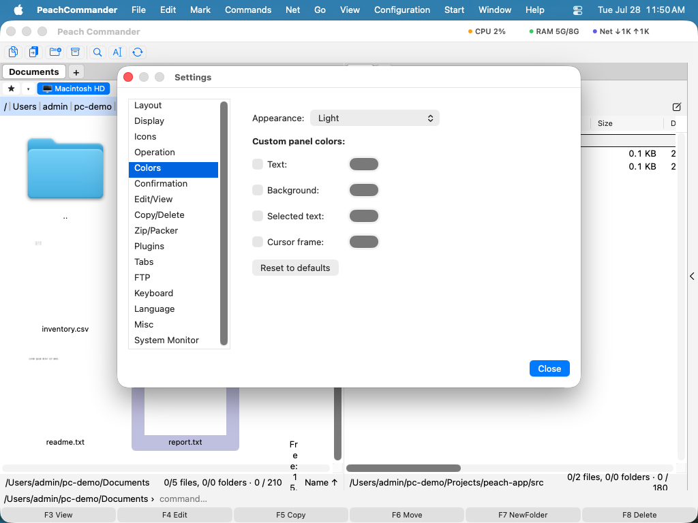The image size is (698, 523).
Task: Open the Appearance dropdown set to Light
Action: tap(375, 118)
